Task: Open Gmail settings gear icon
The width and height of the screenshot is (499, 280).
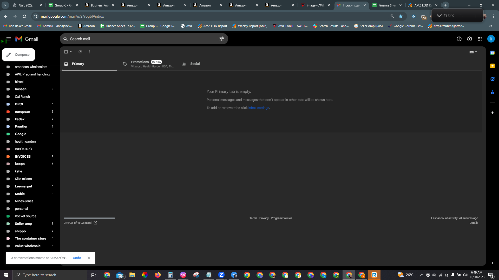Action: point(469,39)
